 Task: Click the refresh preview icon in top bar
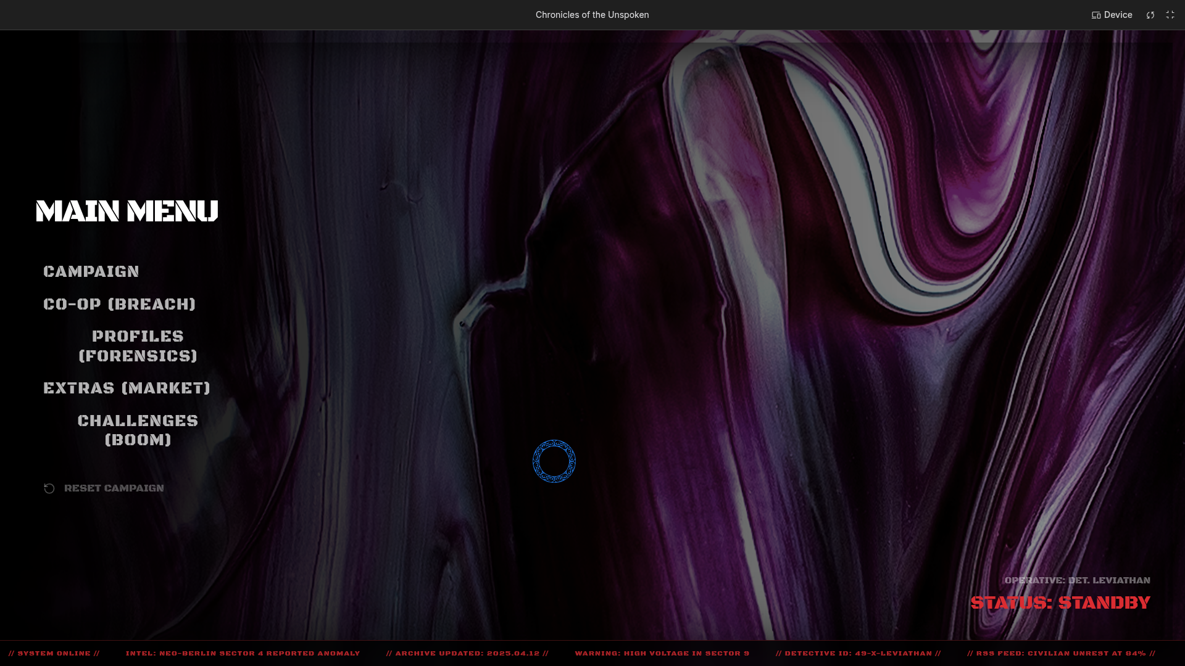point(1150,15)
